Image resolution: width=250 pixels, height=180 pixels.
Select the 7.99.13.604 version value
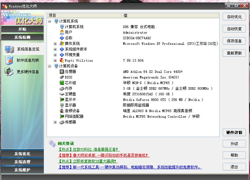(x=133, y=60)
